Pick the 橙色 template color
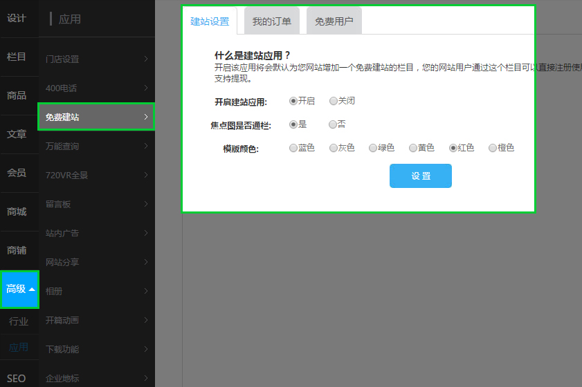 [493, 148]
